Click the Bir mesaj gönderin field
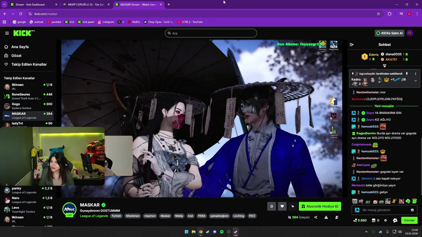This screenshot has height=237, width=422. click(384, 210)
